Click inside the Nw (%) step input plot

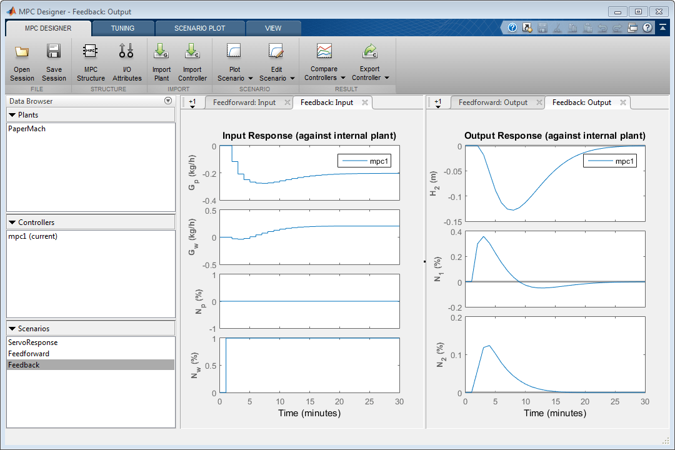[309, 366]
